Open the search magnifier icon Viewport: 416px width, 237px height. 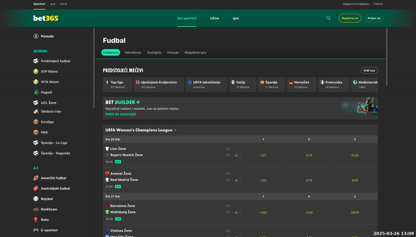(x=328, y=18)
